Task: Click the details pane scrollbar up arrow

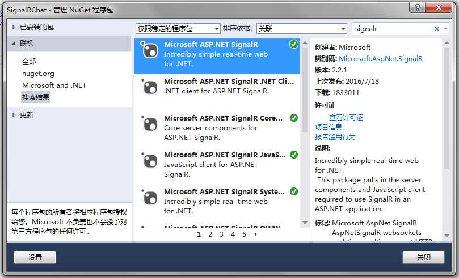Action: click(x=447, y=43)
